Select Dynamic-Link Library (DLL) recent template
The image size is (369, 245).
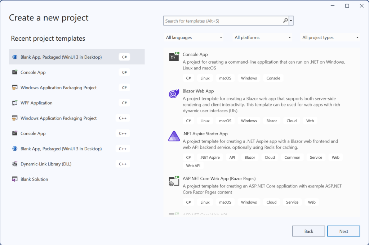(77, 164)
